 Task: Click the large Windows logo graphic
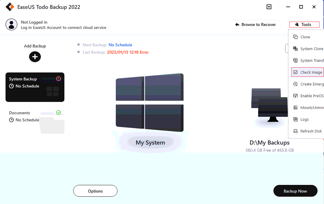point(150,103)
